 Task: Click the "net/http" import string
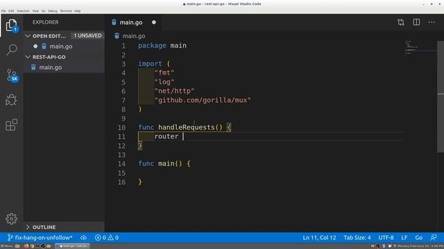[x=174, y=91]
